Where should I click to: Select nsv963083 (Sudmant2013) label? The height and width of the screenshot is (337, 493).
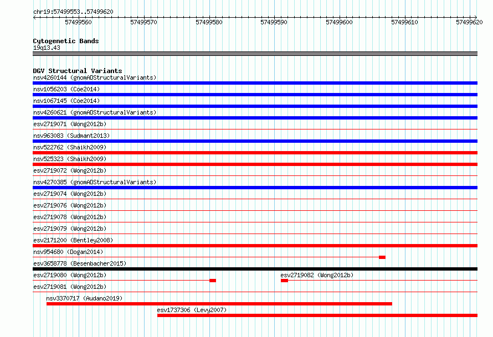71,136
